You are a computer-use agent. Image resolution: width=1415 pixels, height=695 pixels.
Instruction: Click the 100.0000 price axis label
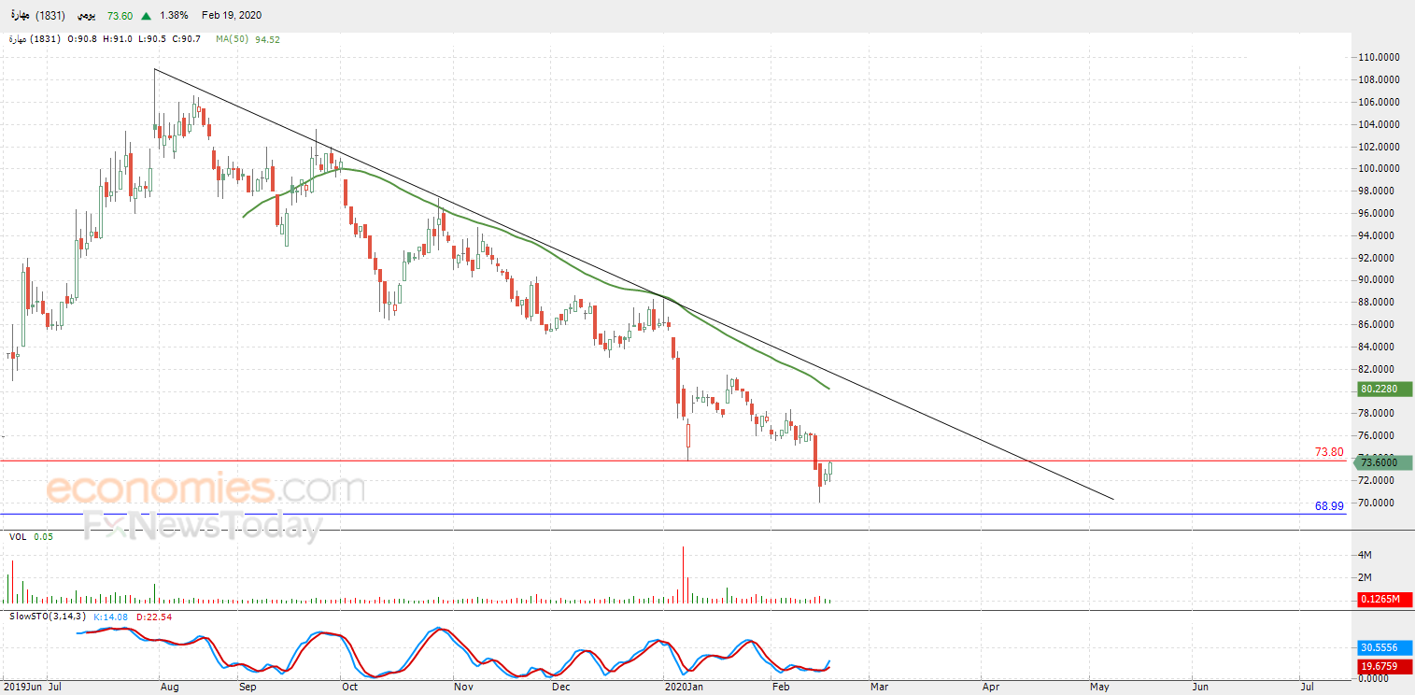tap(1380, 168)
